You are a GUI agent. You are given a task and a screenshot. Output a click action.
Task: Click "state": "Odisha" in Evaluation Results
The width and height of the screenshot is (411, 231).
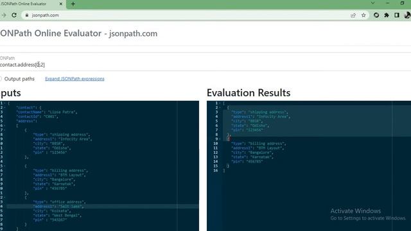(250, 126)
